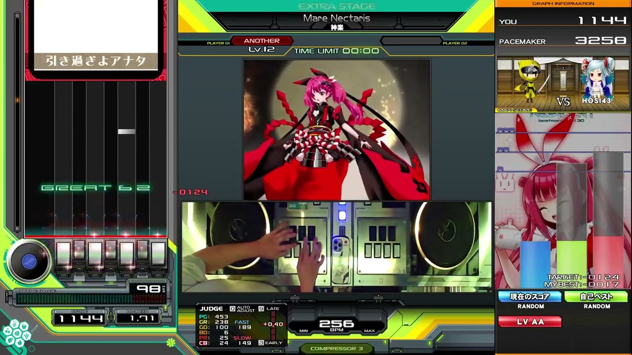
Task: Click the GD: 100 row
Action: pyautogui.click(x=214, y=327)
